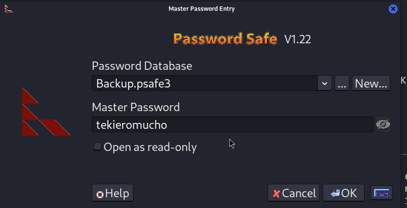Click the large red Password Safe logo
Screen dimensions: 407x208
pyautogui.click(x=45, y=112)
